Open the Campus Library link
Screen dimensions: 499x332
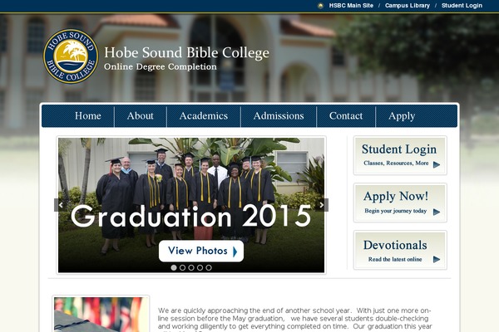(x=408, y=6)
